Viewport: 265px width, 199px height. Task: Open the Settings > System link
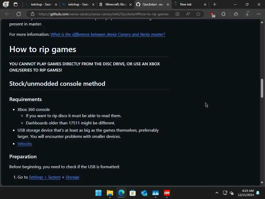[x=45, y=177]
